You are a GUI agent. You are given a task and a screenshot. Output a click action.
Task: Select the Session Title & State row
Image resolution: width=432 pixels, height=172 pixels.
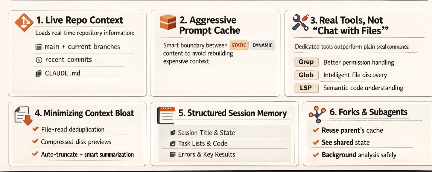(225, 133)
